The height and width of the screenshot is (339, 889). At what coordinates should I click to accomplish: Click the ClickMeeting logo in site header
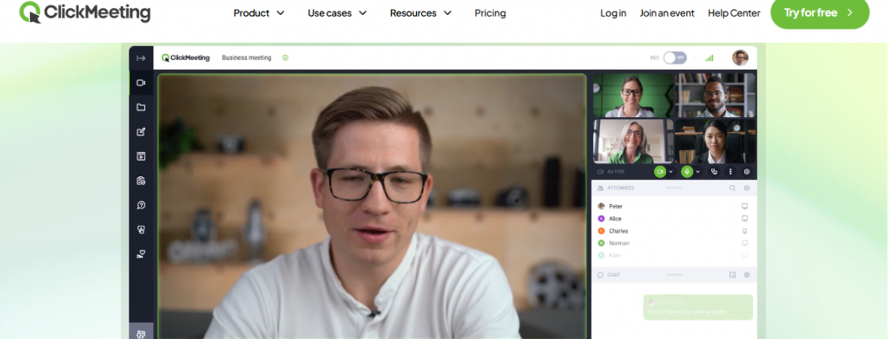click(85, 12)
